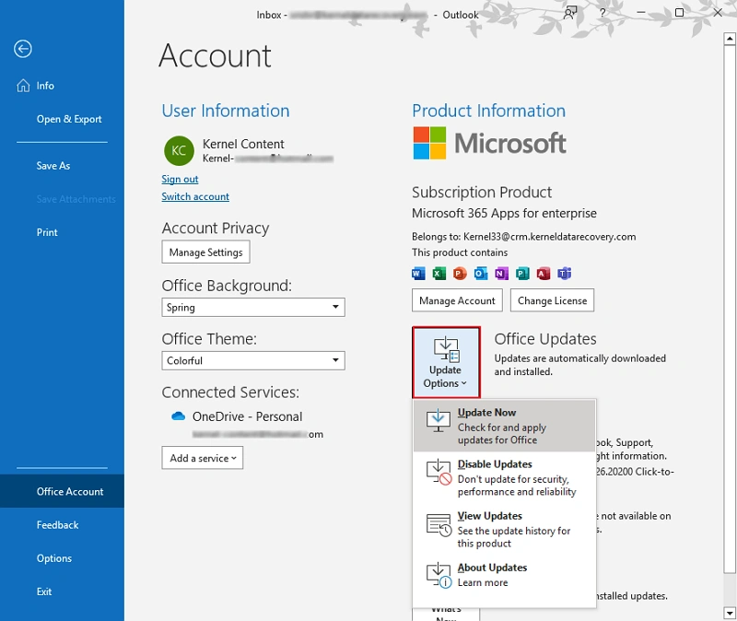This screenshot has height=621, width=737.
Task: Click the Change License button
Action: click(x=552, y=300)
